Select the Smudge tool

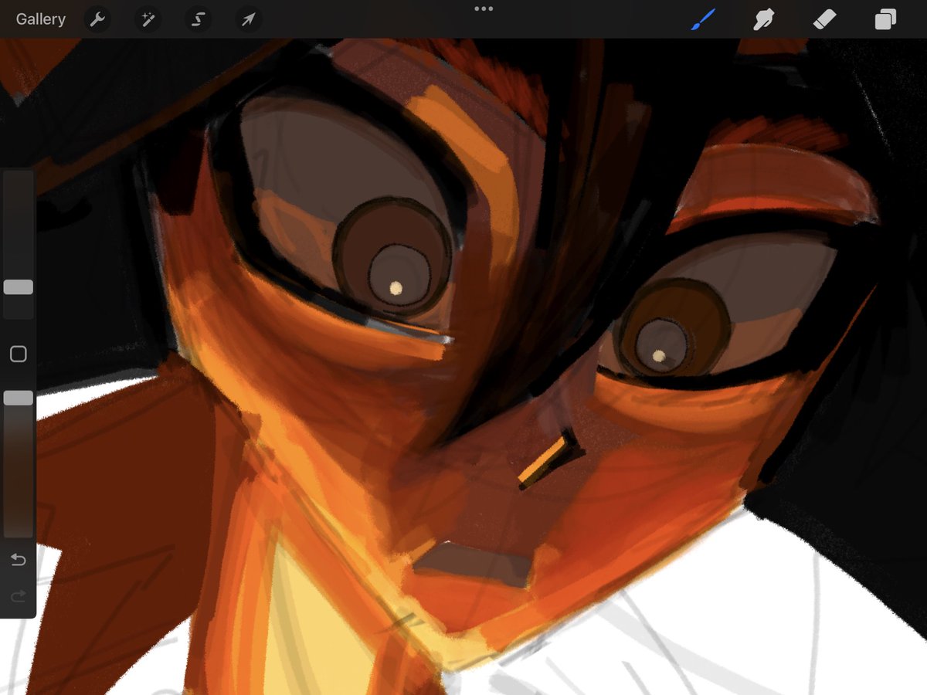click(764, 19)
